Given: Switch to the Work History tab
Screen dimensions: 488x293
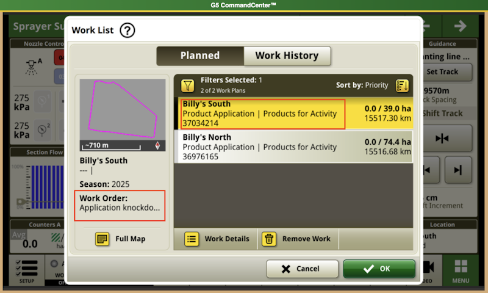Looking at the screenshot, I should point(287,56).
